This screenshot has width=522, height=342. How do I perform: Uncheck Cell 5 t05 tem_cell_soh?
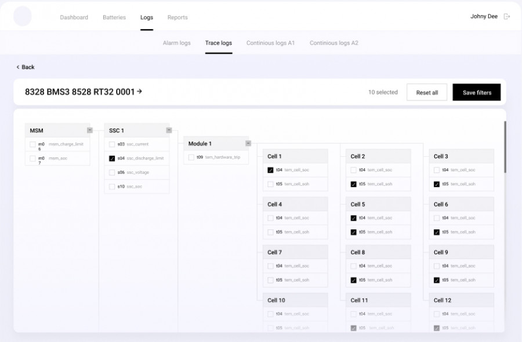click(353, 232)
